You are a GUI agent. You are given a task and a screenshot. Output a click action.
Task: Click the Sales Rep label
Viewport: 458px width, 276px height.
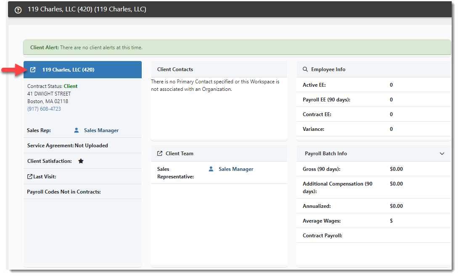[x=39, y=130]
